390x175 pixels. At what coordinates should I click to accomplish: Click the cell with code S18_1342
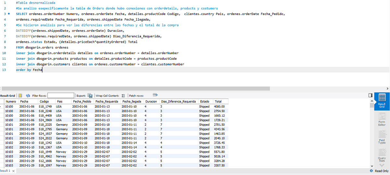(46, 143)
